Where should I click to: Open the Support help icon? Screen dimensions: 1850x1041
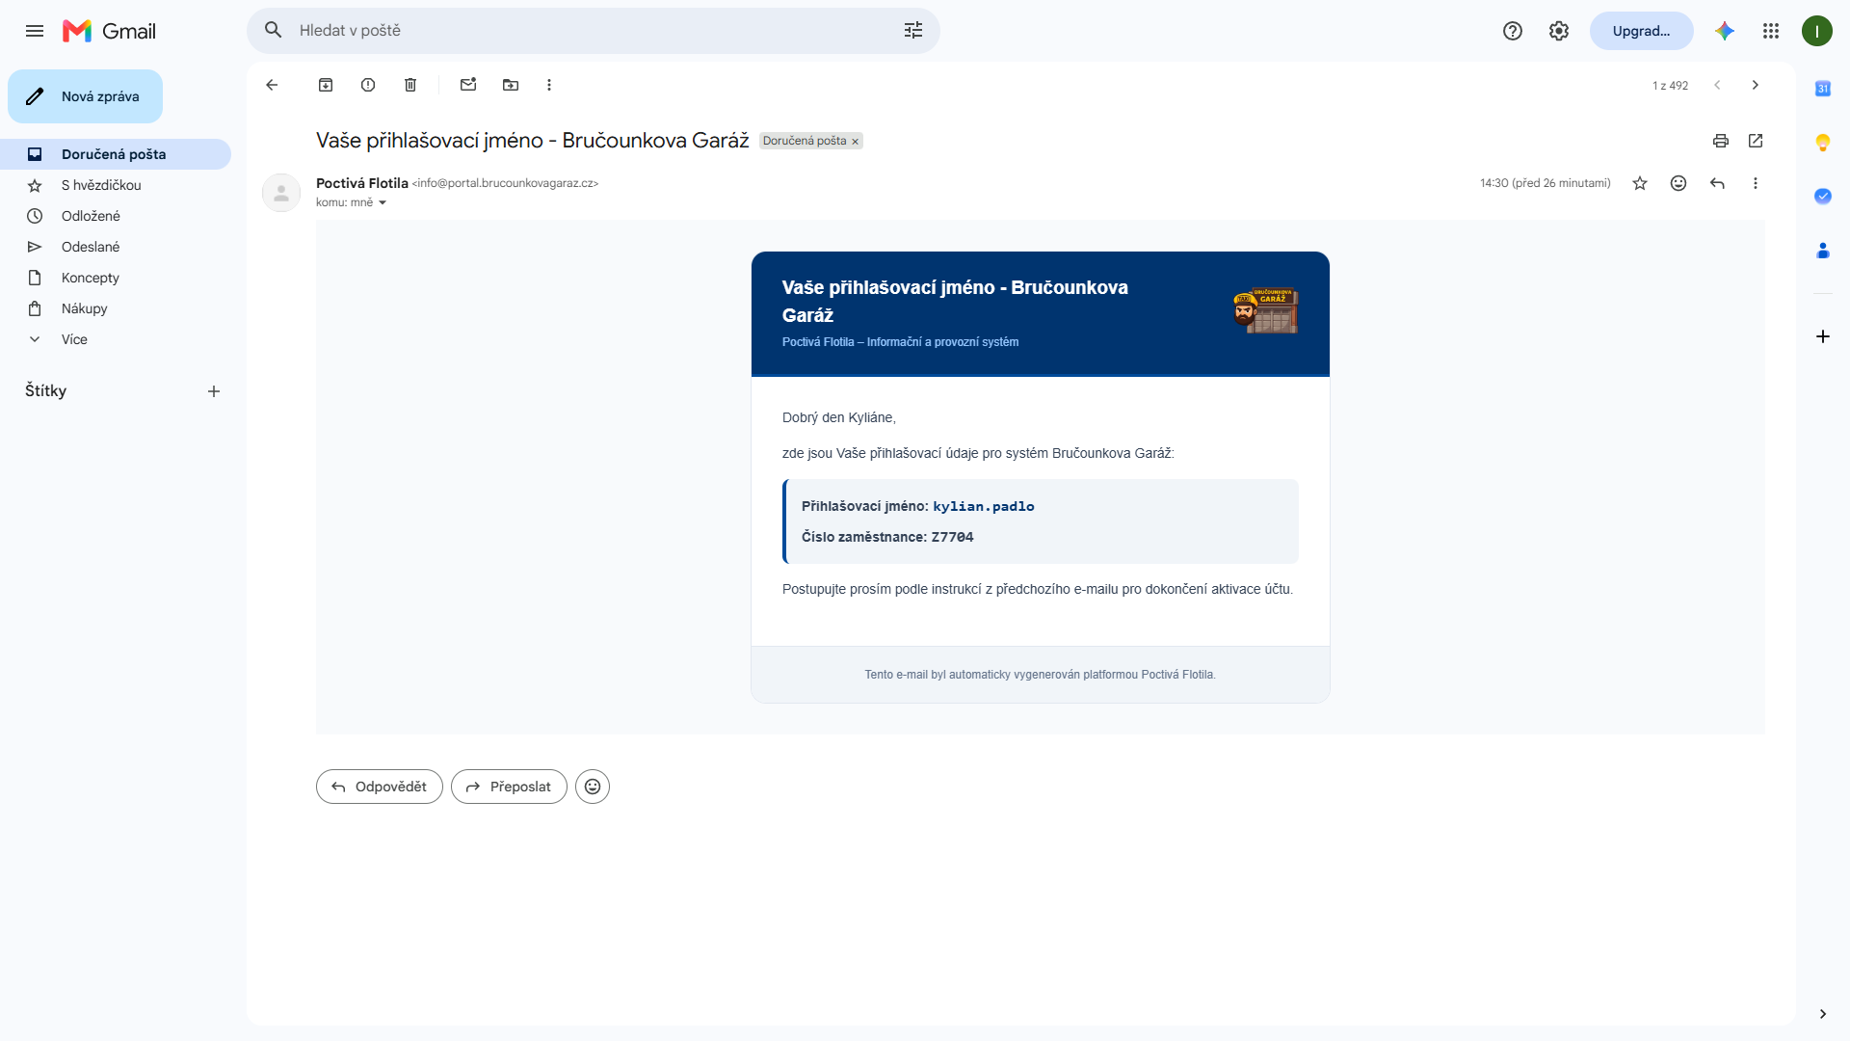tap(1513, 31)
